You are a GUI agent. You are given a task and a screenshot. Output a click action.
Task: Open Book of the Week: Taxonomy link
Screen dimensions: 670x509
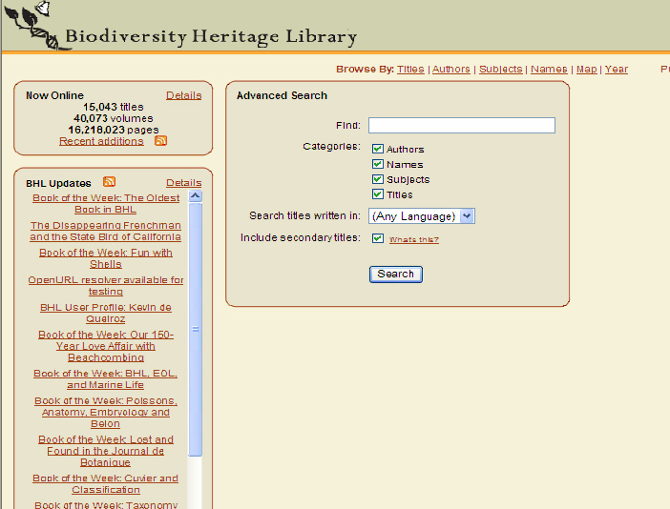106,505
